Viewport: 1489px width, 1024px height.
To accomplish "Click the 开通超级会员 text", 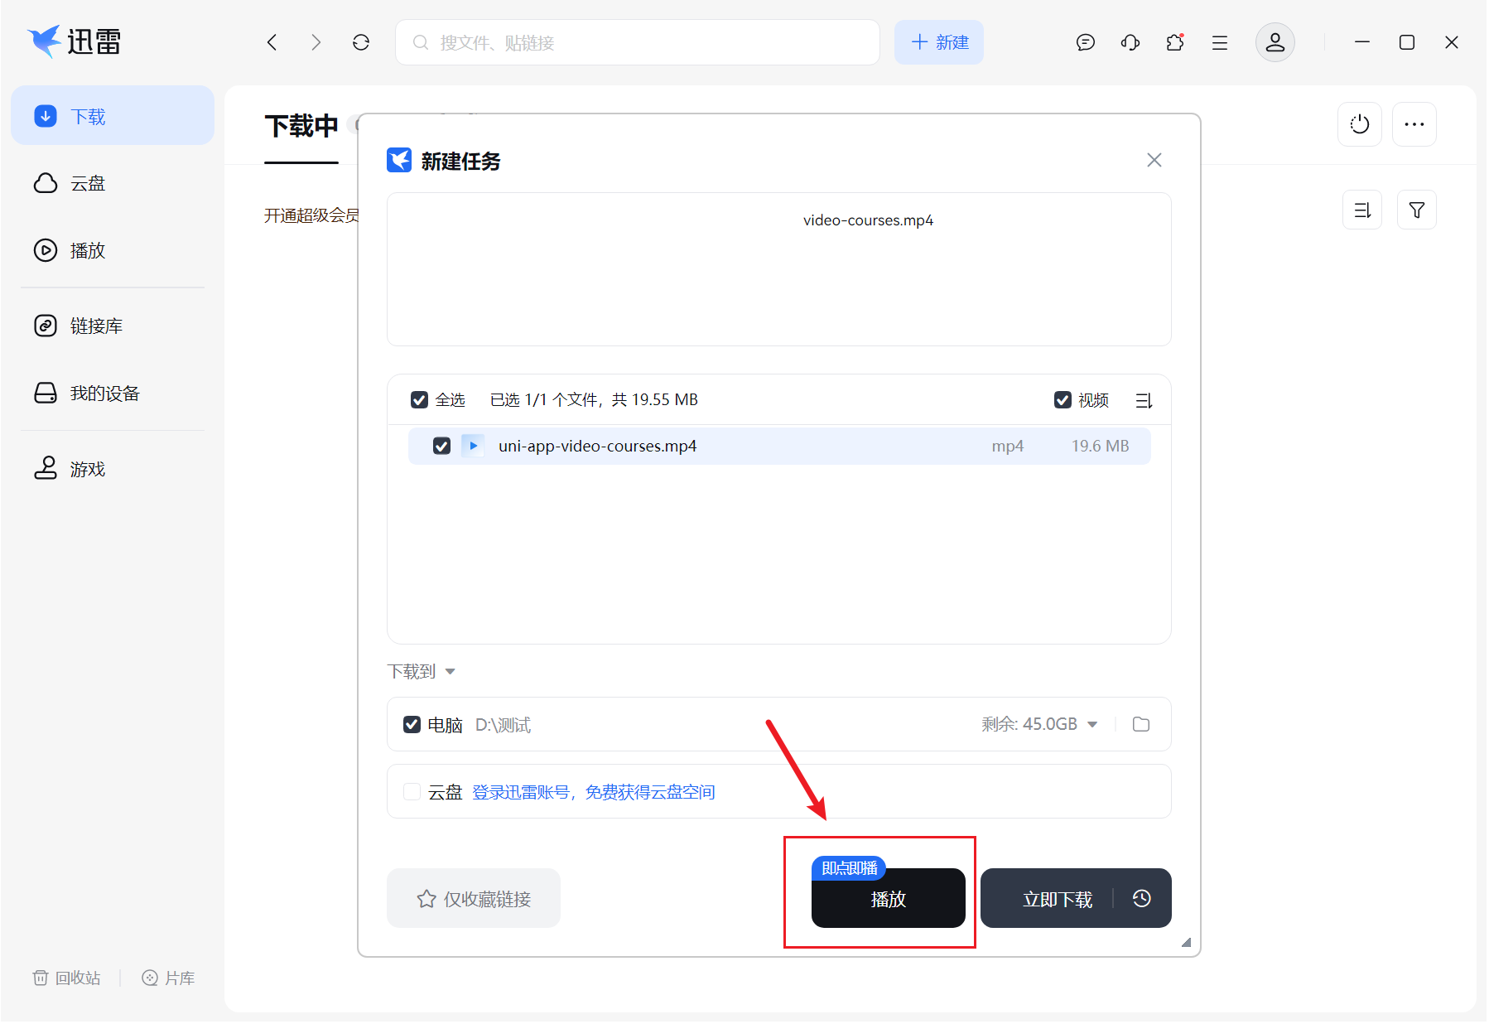I will (x=311, y=216).
